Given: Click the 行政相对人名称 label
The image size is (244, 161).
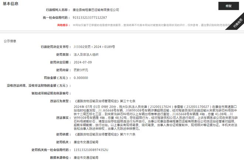Looking at the screenshot, I should (58, 10).
